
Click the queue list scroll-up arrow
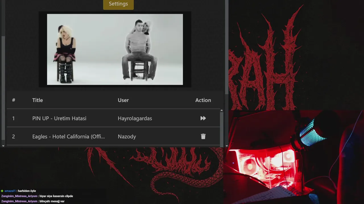pyautogui.click(x=222, y=110)
